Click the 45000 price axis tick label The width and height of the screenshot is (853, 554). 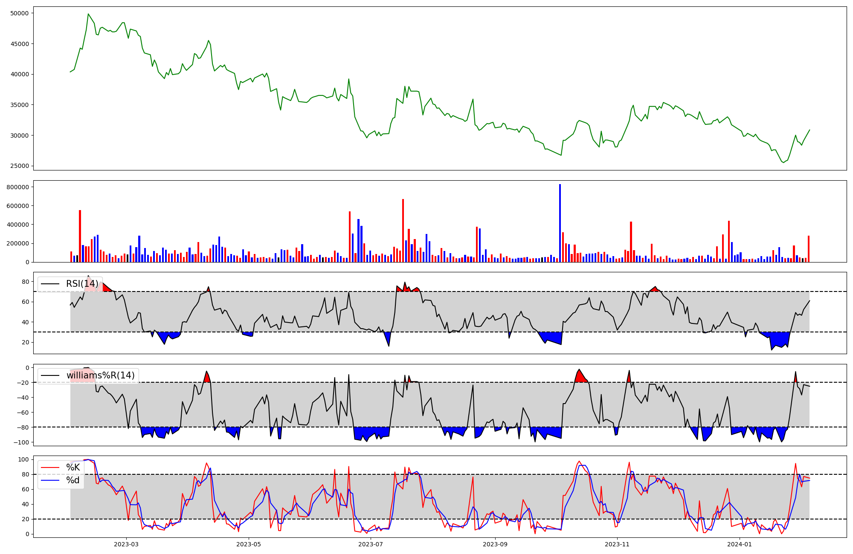(19, 44)
